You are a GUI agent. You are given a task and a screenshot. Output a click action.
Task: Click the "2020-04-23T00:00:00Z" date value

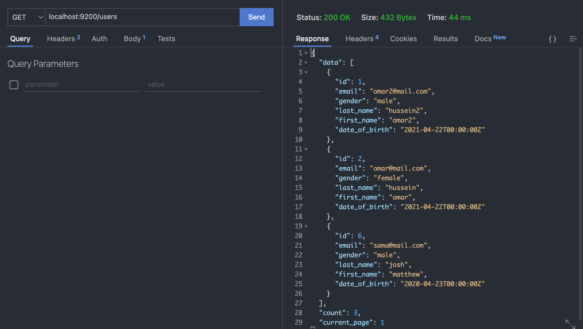(x=443, y=284)
